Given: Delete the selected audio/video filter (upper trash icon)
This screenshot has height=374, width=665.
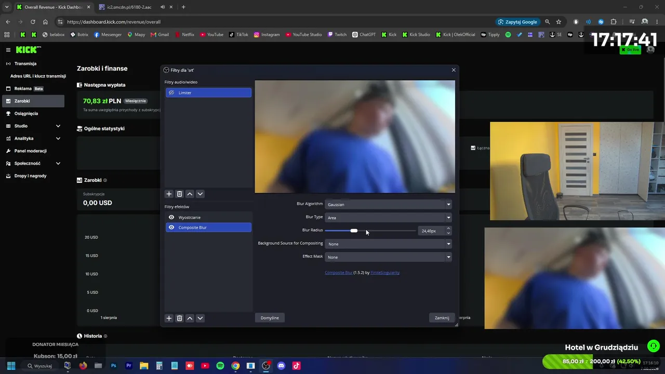Looking at the screenshot, I should pyautogui.click(x=179, y=194).
